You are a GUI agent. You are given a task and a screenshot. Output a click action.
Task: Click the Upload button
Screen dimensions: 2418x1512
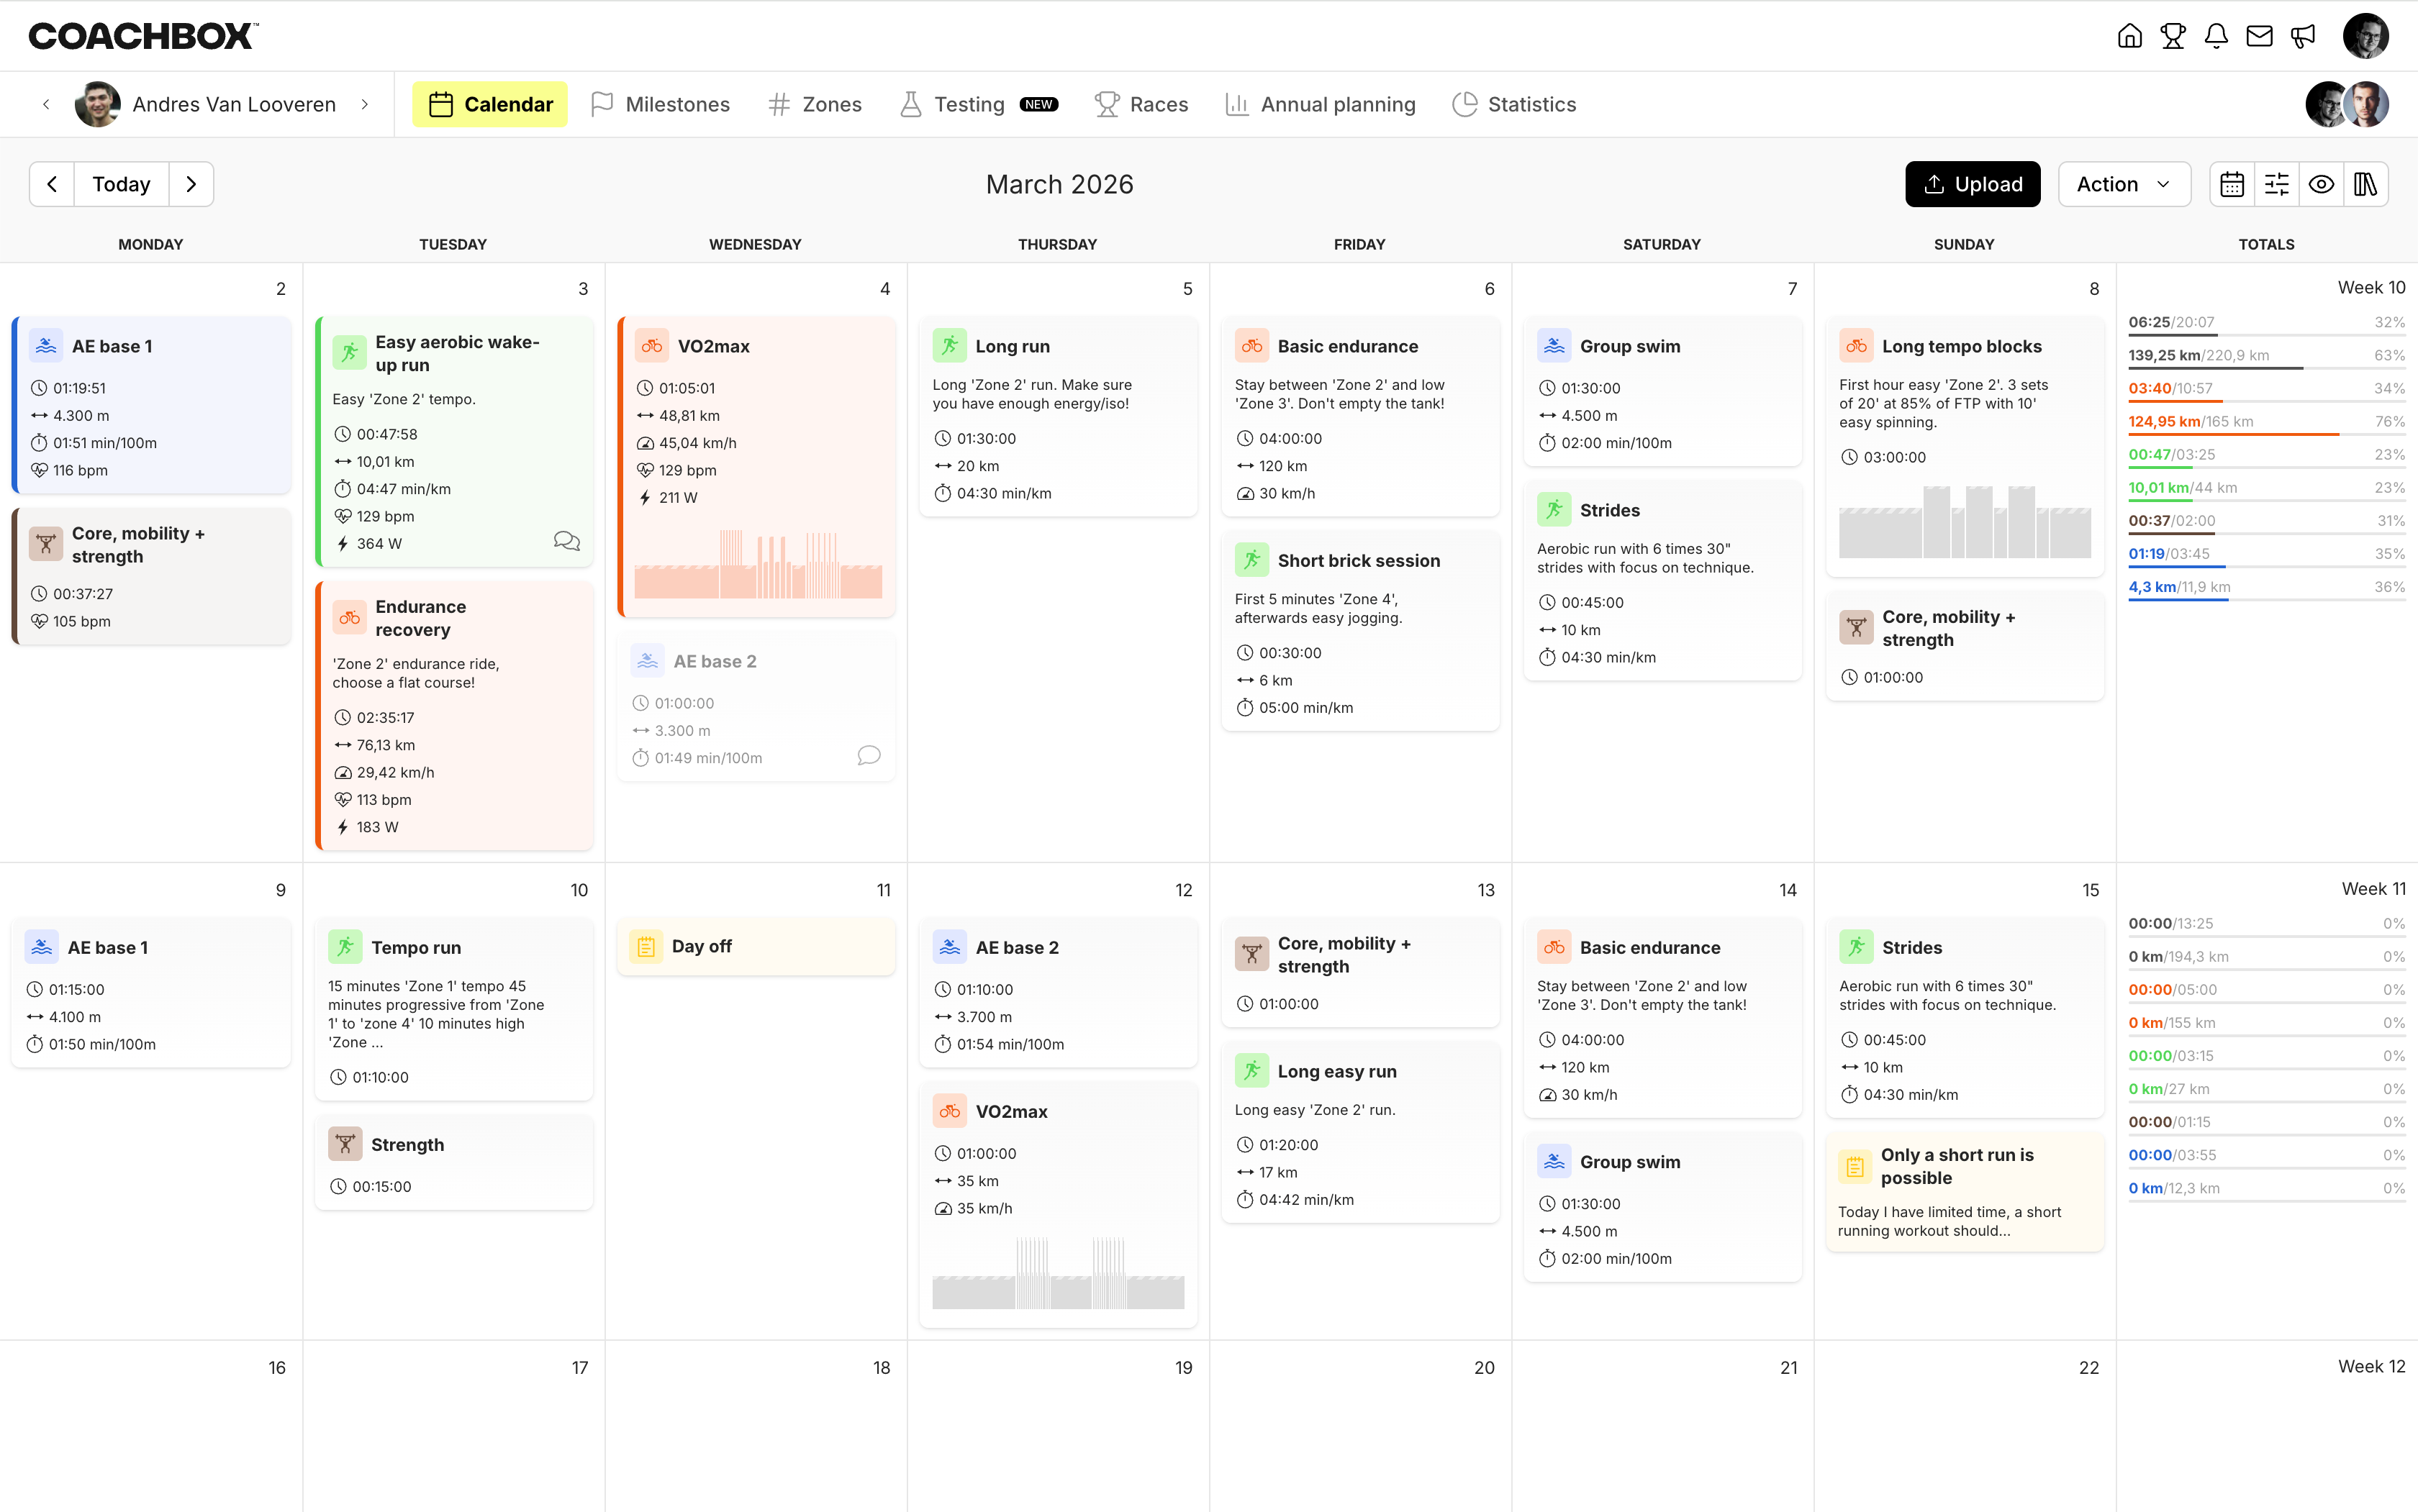[x=1972, y=184]
